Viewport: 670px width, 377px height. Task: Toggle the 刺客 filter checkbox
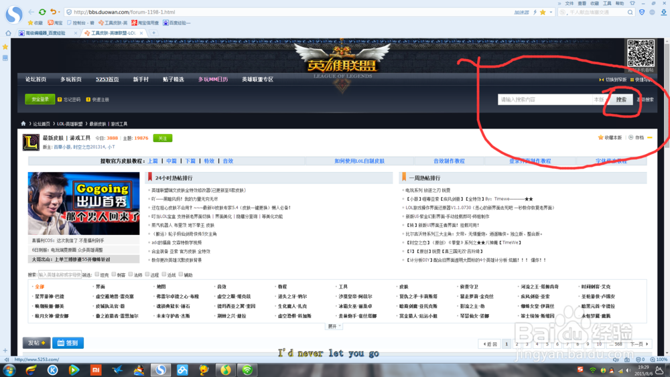[x=114, y=275]
